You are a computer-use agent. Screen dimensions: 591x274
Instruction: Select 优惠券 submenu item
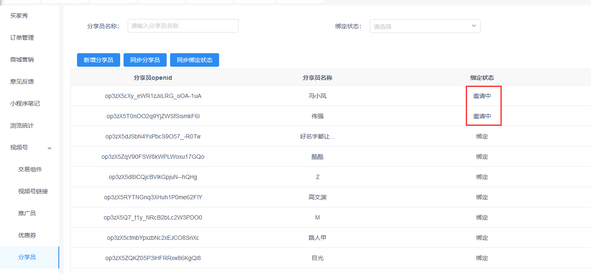27,235
